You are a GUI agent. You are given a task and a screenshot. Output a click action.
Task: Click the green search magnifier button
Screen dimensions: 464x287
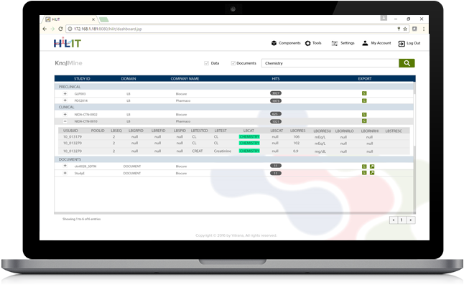[407, 63]
